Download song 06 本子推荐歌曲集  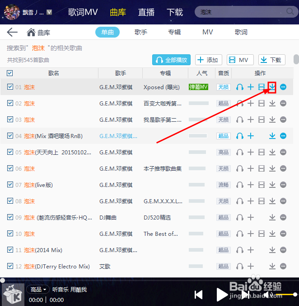click(x=272, y=168)
